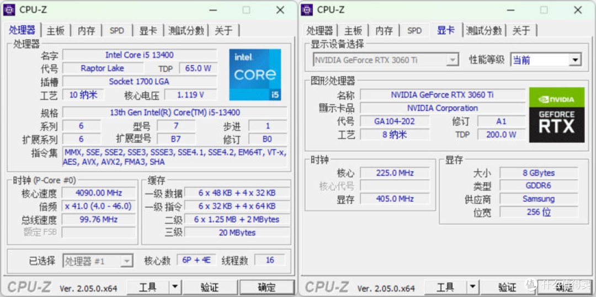
Task: Click the 名字 field Intel Core i5 13400
Action: (x=140, y=55)
